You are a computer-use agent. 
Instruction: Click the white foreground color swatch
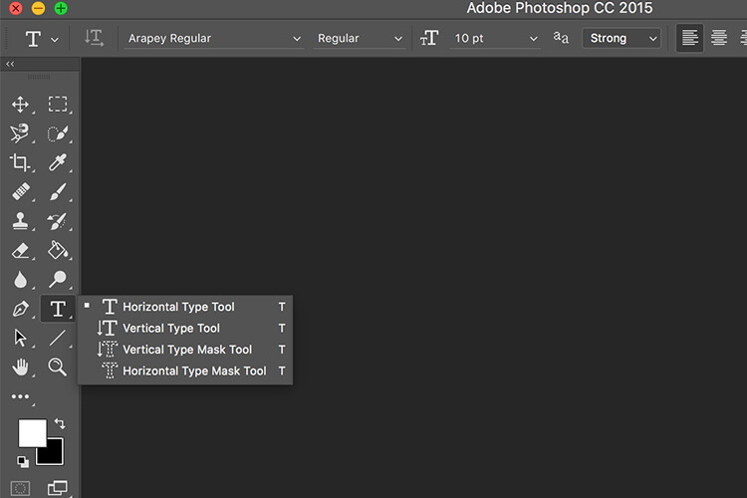pos(31,431)
